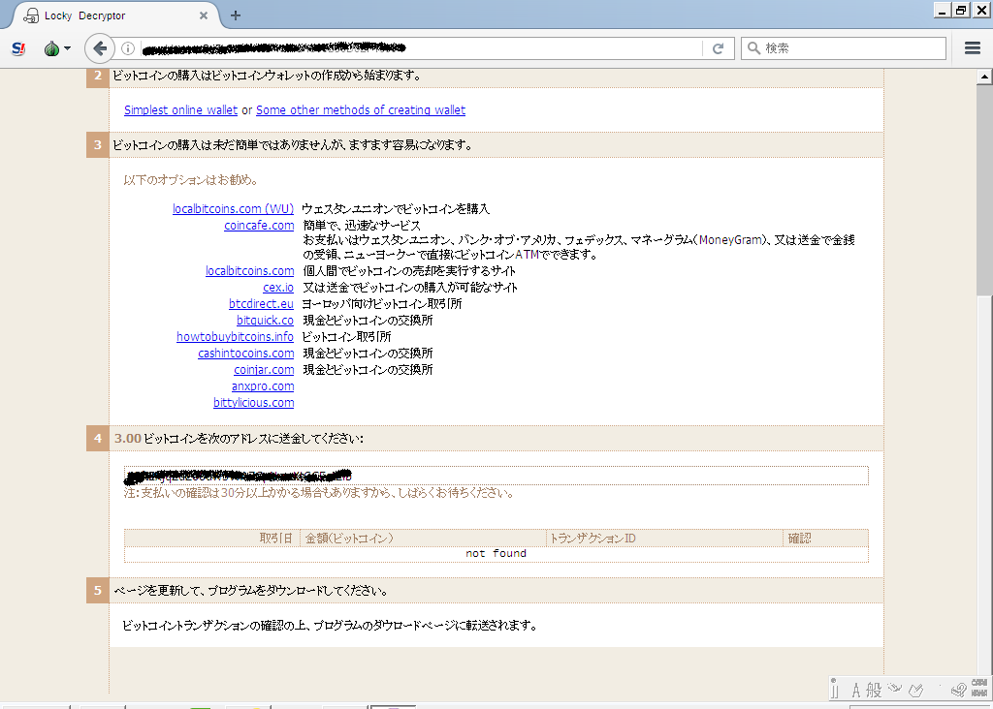The width and height of the screenshot is (993, 709).
Task: Visit the coincafe.com link
Action: point(259,225)
